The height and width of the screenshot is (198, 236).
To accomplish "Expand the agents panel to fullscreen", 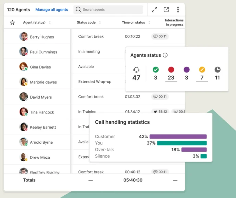I will [x=154, y=10].
